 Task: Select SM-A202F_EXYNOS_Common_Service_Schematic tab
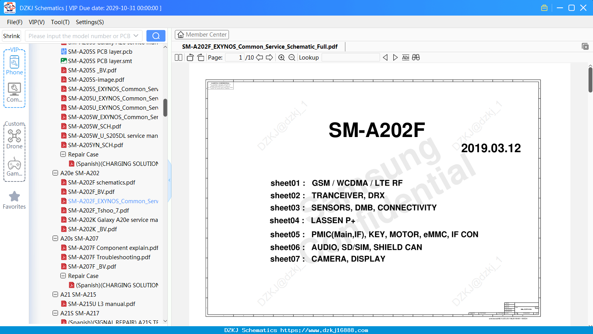click(x=260, y=47)
